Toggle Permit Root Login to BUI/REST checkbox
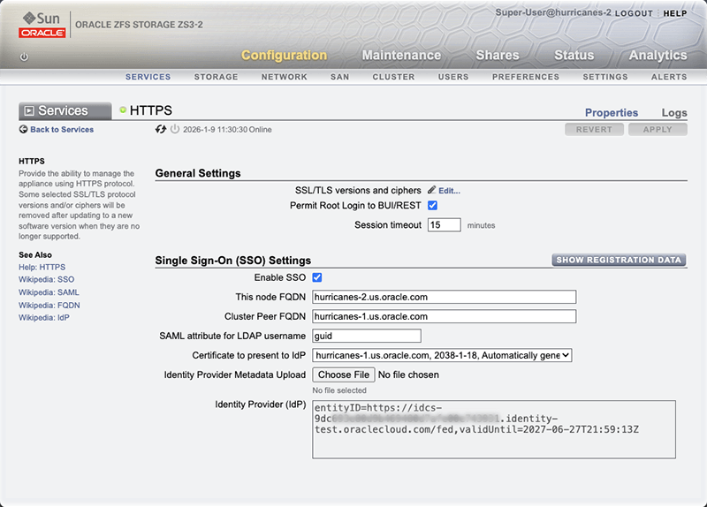This screenshot has width=707, height=507. tap(432, 206)
